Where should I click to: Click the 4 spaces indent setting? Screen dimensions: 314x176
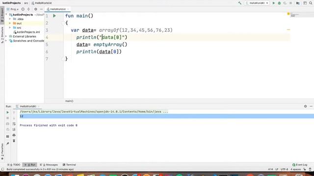coord(296,169)
